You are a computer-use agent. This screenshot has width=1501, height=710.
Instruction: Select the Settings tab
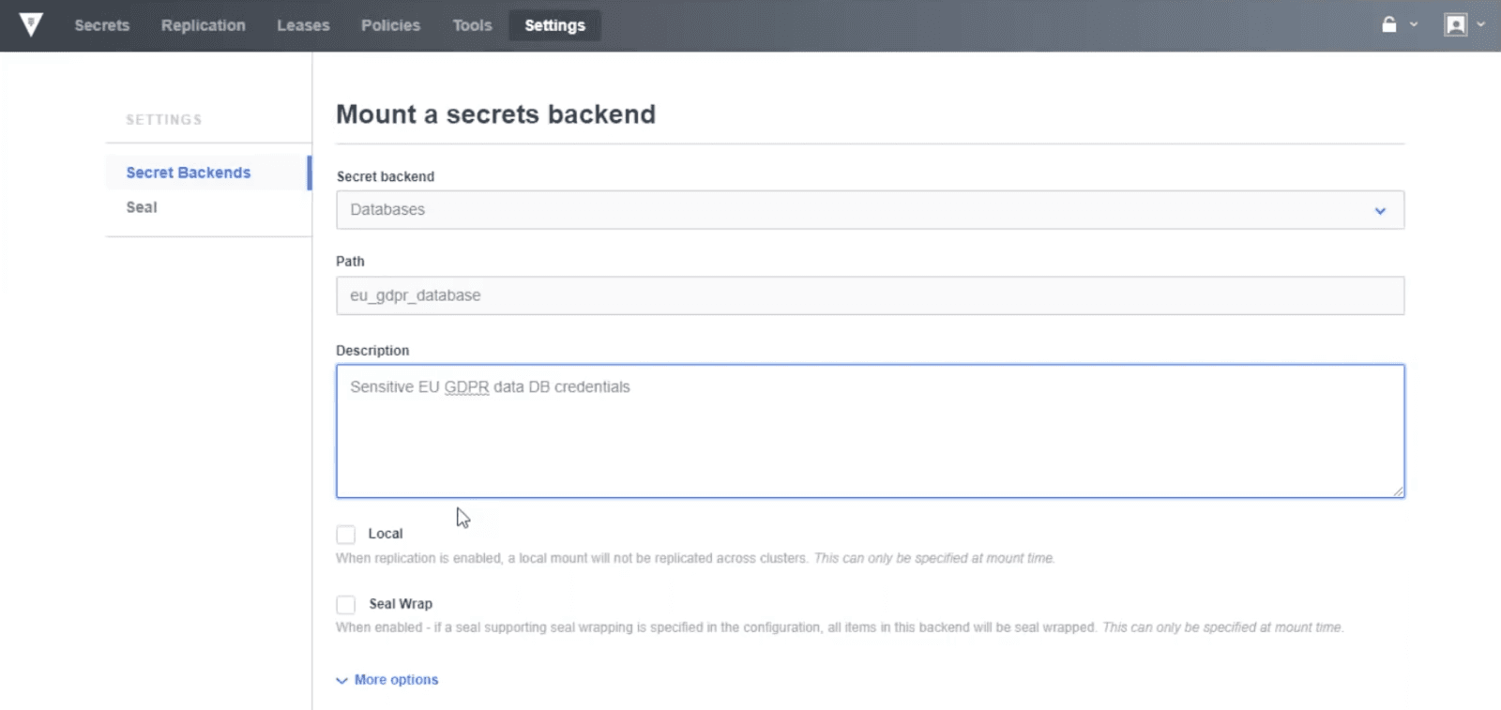point(554,25)
